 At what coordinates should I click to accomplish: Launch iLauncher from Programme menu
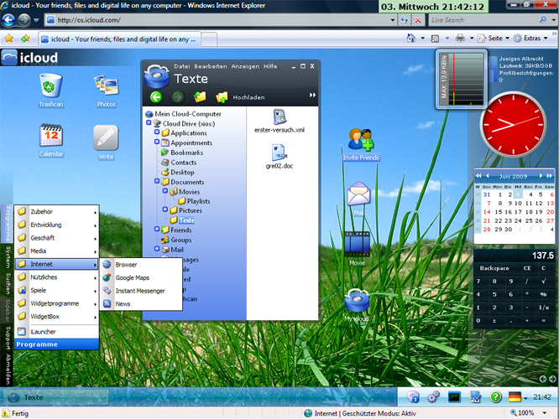pyautogui.click(x=57, y=331)
